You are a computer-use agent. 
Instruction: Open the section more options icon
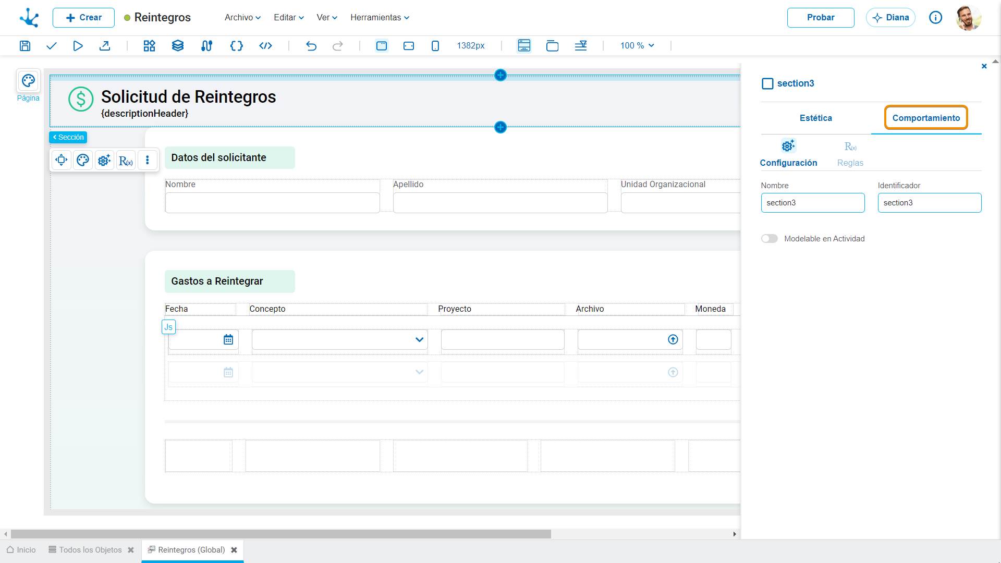pyautogui.click(x=148, y=160)
